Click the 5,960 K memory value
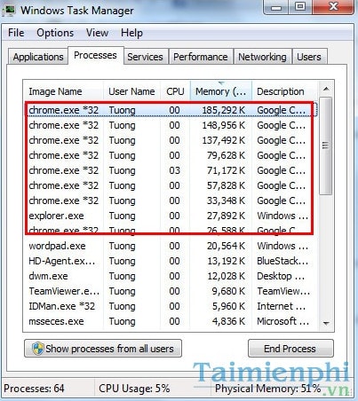 coord(228,306)
